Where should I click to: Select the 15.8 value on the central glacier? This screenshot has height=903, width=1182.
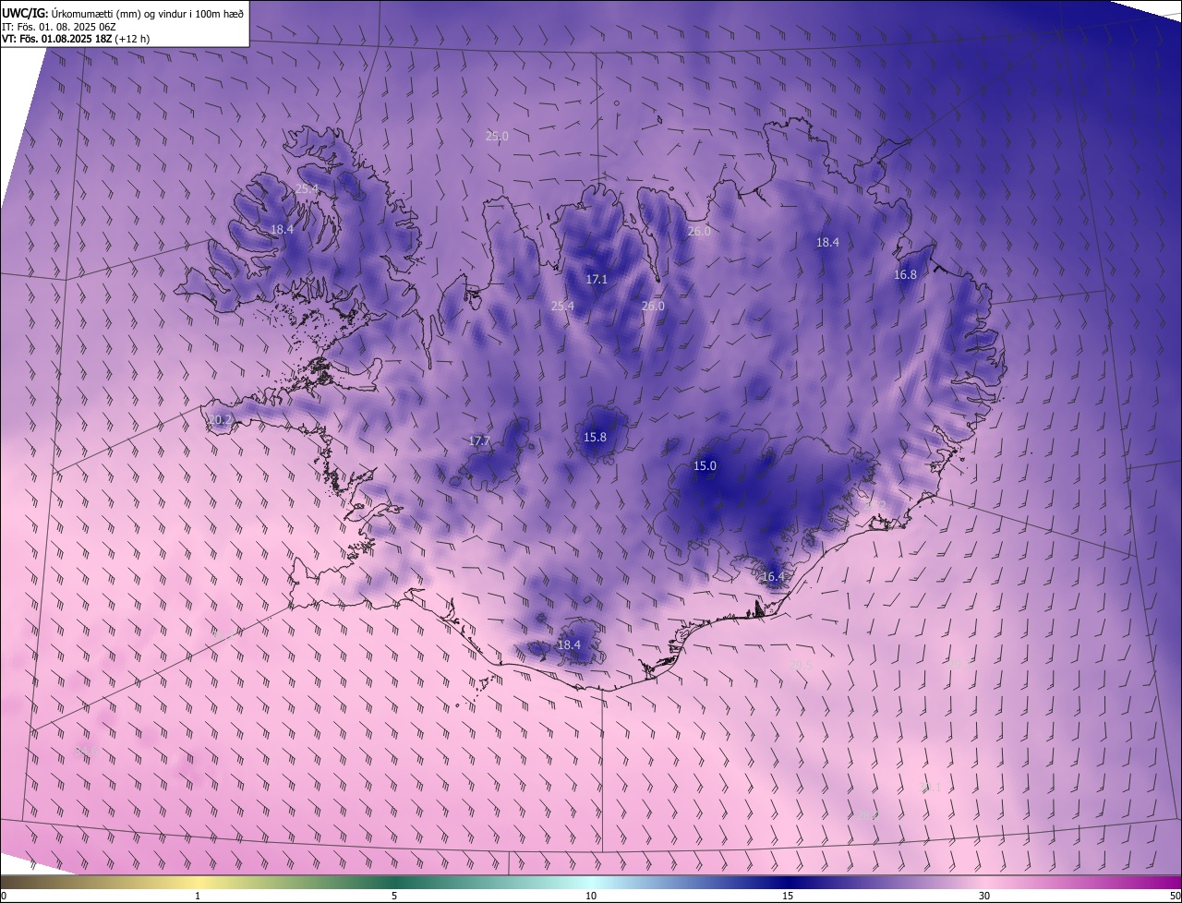tap(595, 437)
